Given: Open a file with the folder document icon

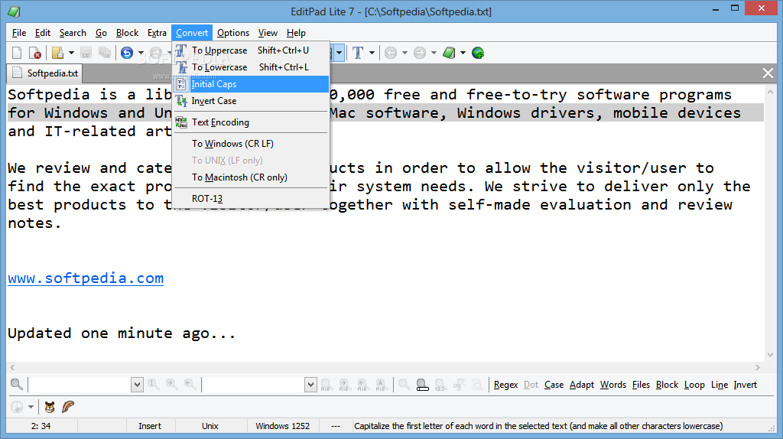Looking at the screenshot, I should (x=58, y=53).
